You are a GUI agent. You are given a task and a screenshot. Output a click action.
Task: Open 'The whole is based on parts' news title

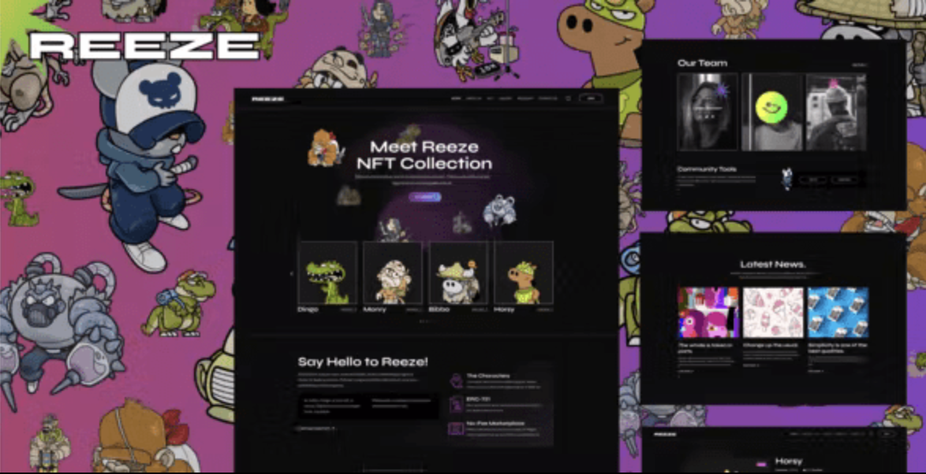click(705, 348)
